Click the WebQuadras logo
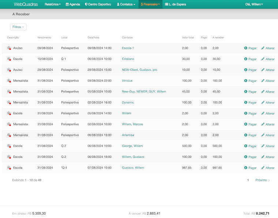278x218 pixels. click(26, 4)
